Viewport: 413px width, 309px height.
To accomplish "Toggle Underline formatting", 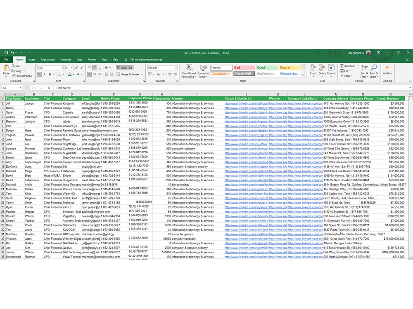I will [50, 74].
